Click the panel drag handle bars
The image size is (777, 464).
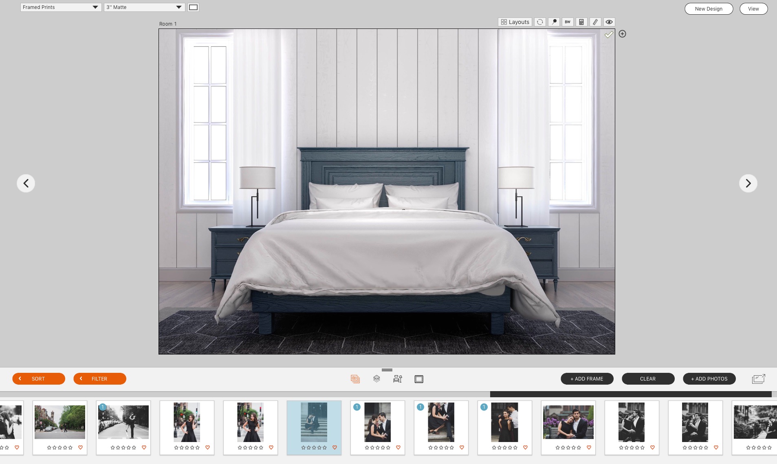point(387,370)
